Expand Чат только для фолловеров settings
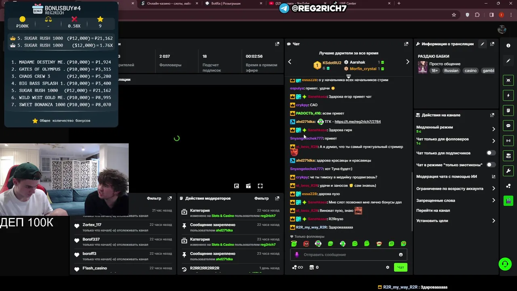The image size is (517, 291). 494,141
